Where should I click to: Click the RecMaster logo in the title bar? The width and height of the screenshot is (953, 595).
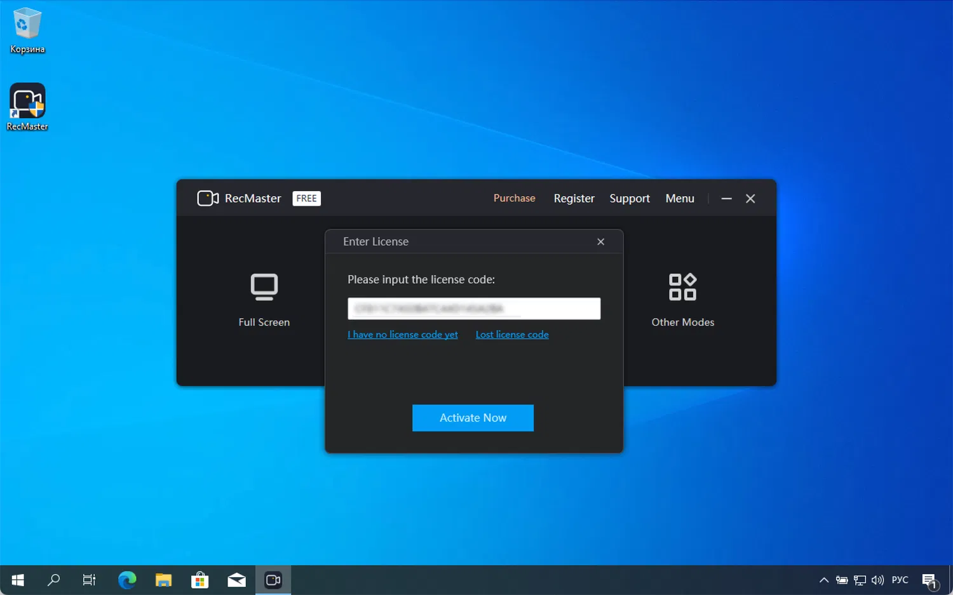[208, 198]
